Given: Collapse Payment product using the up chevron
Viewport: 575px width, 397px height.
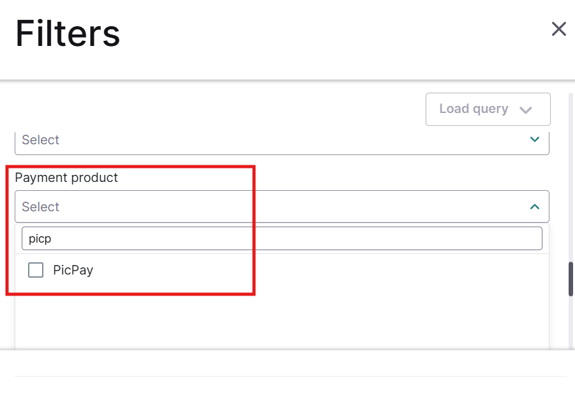Looking at the screenshot, I should [x=535, y=207].
